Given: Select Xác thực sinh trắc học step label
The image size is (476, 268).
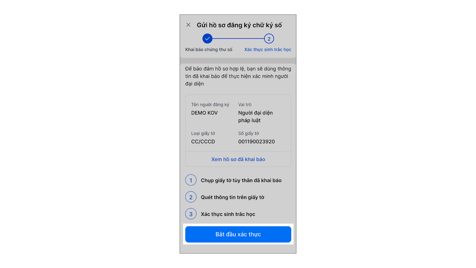Looking at the screenshot, I should tap(268, 49).
